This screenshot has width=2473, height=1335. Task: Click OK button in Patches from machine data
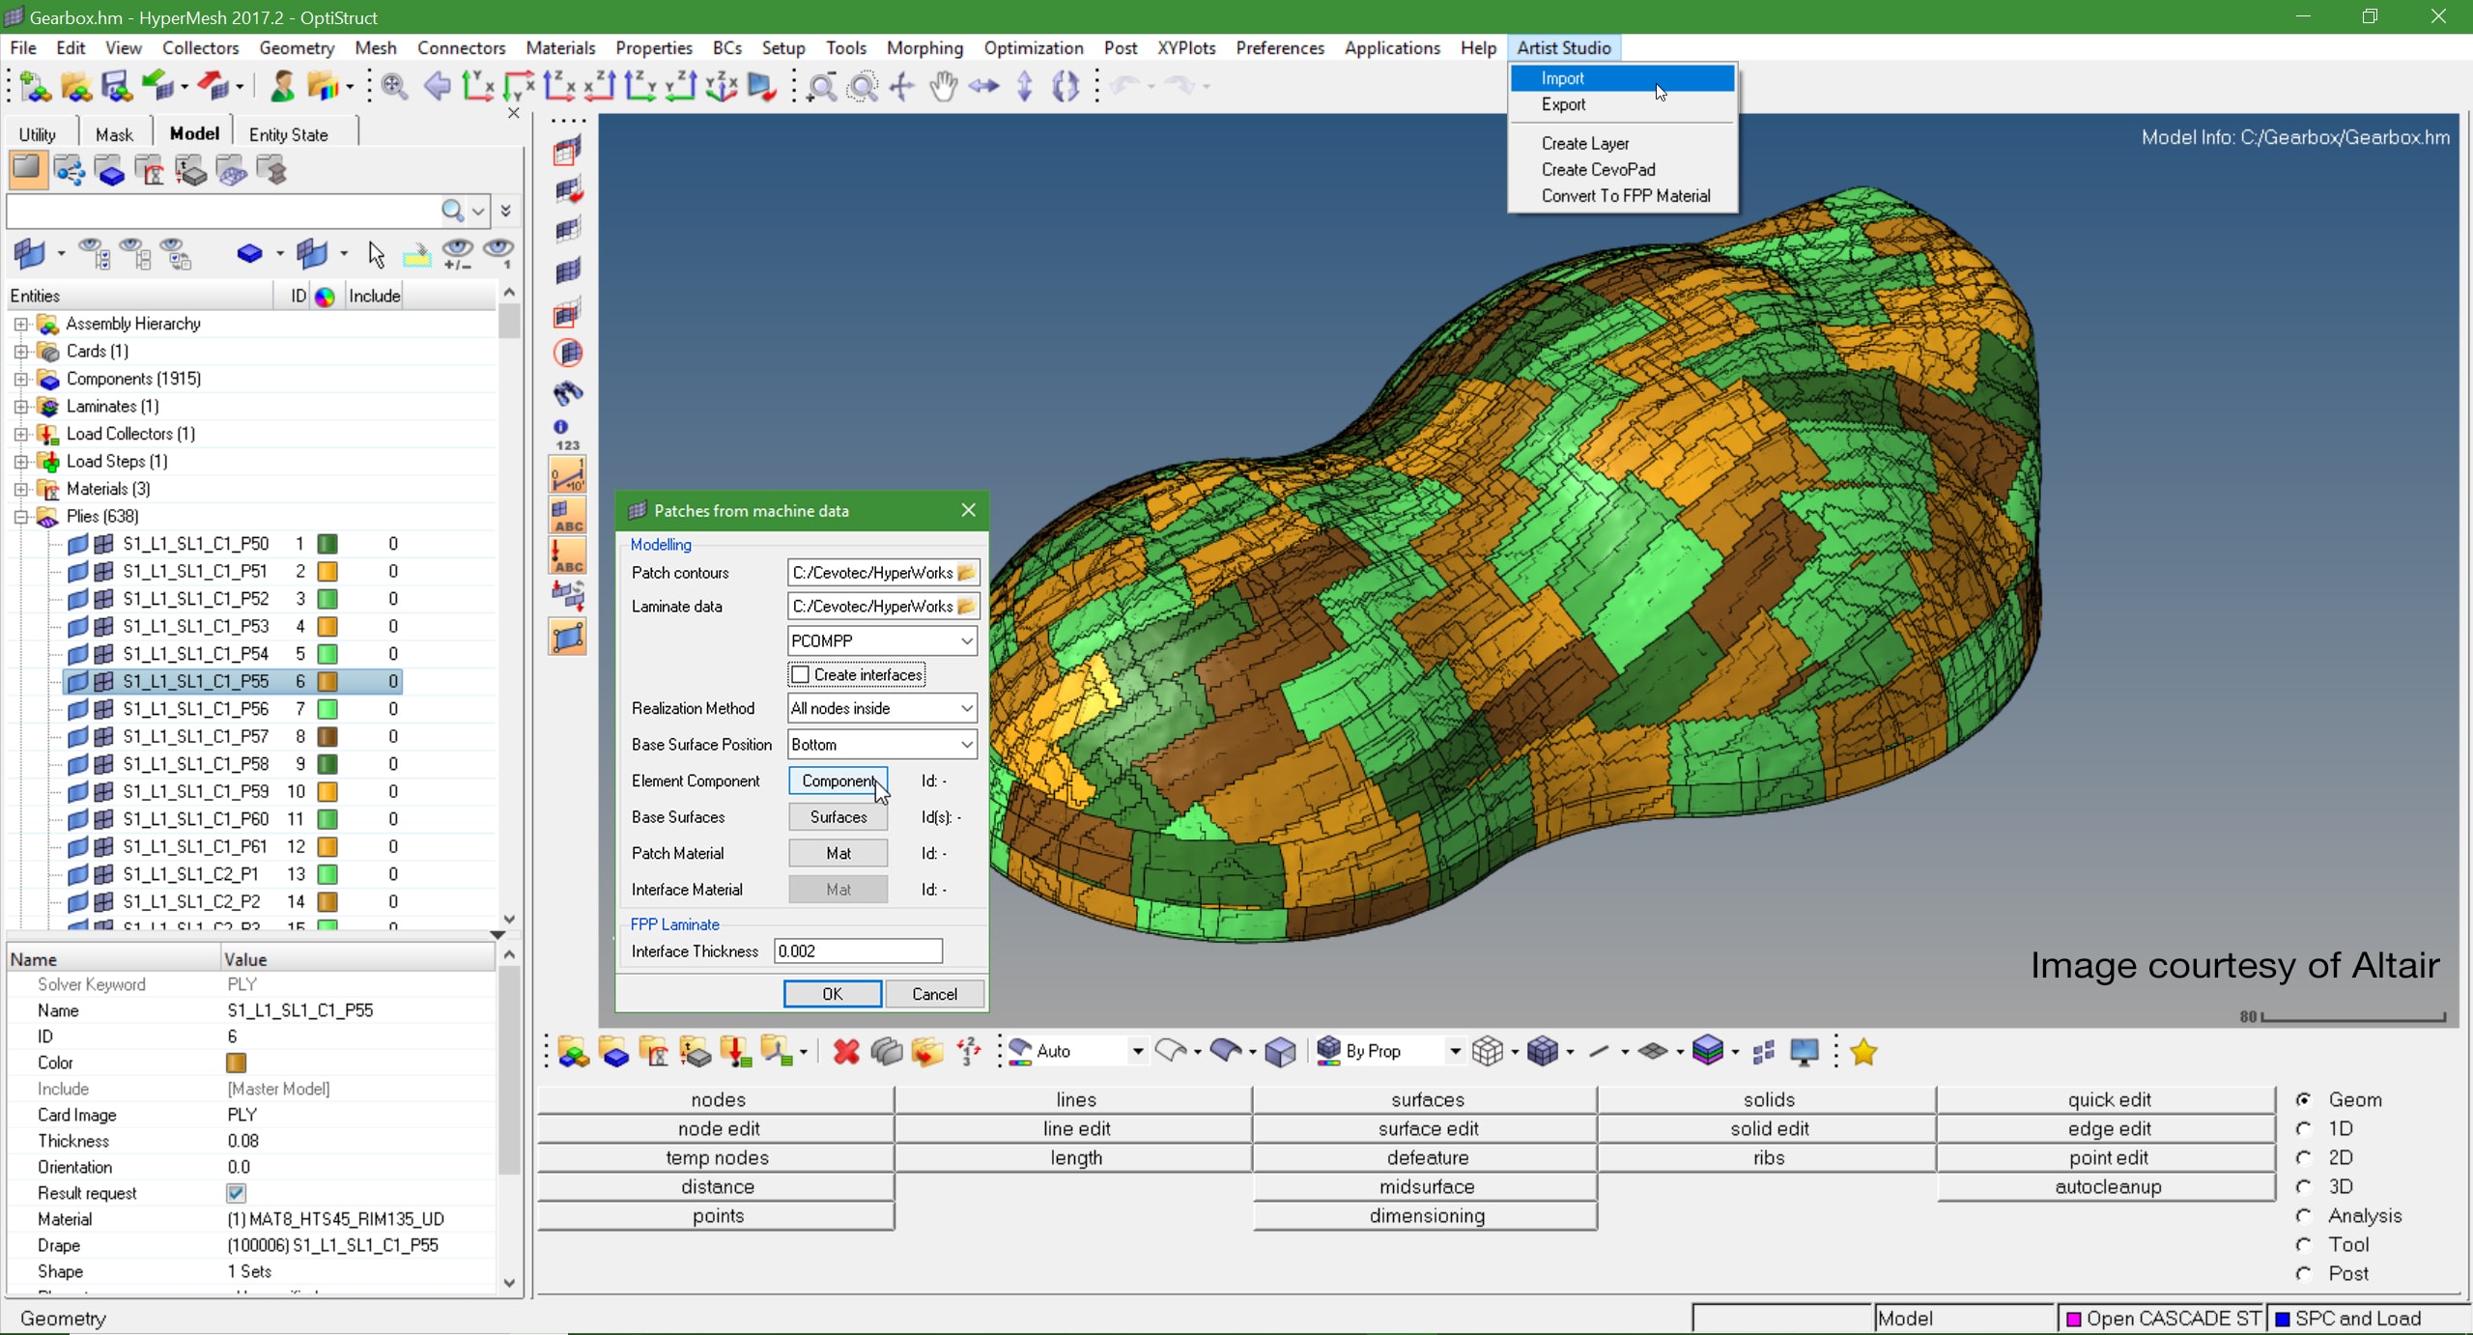point(832,993)
